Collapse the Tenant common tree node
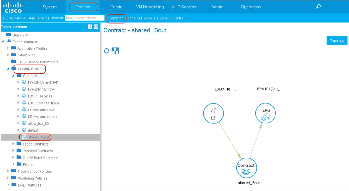The height and width of the screenshot is (191, 349). (x=3, y=42)
